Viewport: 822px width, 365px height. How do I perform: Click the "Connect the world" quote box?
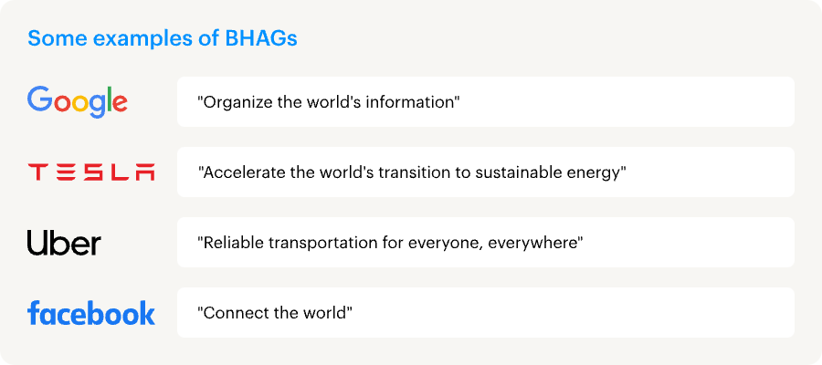pos(485,313)
